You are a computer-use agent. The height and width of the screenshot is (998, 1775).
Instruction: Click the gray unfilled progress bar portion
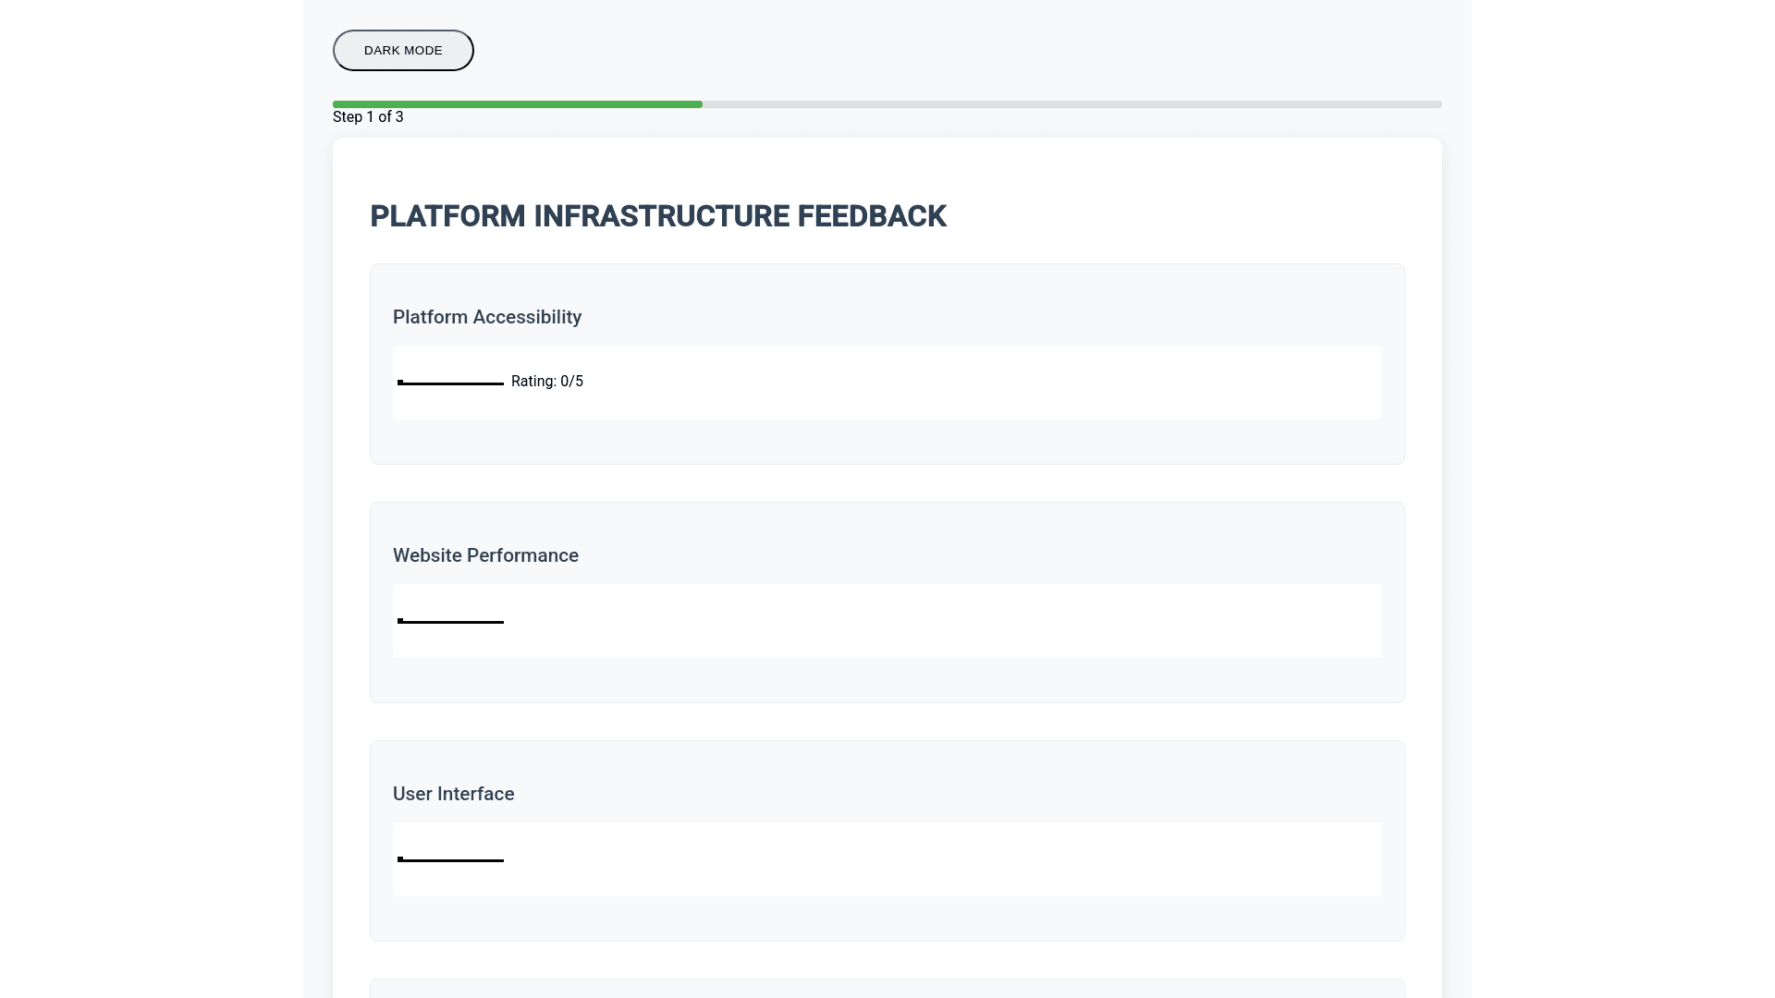(x=1072, y=104)
